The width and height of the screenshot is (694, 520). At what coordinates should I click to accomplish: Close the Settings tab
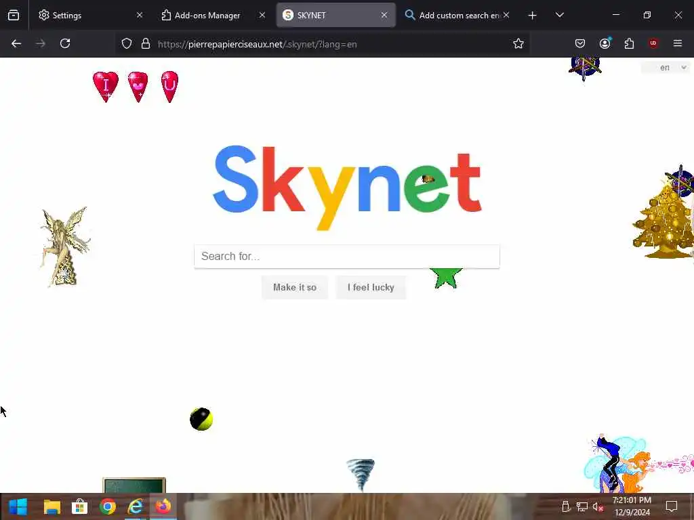point(140,15)
